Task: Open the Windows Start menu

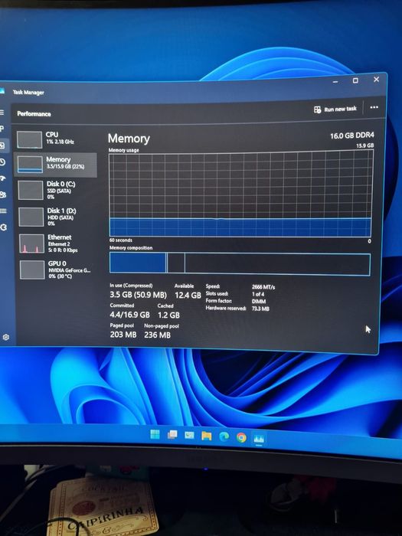Action: click(155, 434)
